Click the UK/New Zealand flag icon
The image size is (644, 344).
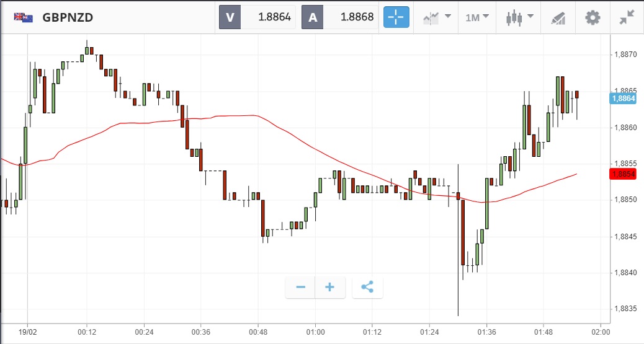click(23, 17)
